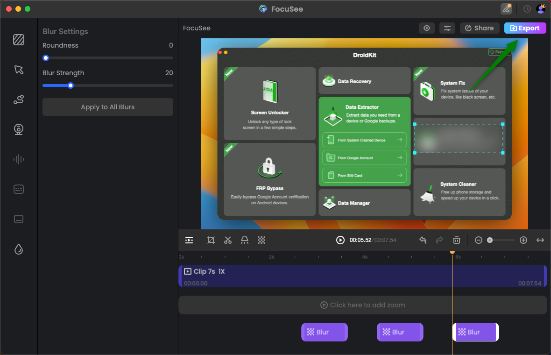Click Screen Unlocker card in preview

[270, 104]
